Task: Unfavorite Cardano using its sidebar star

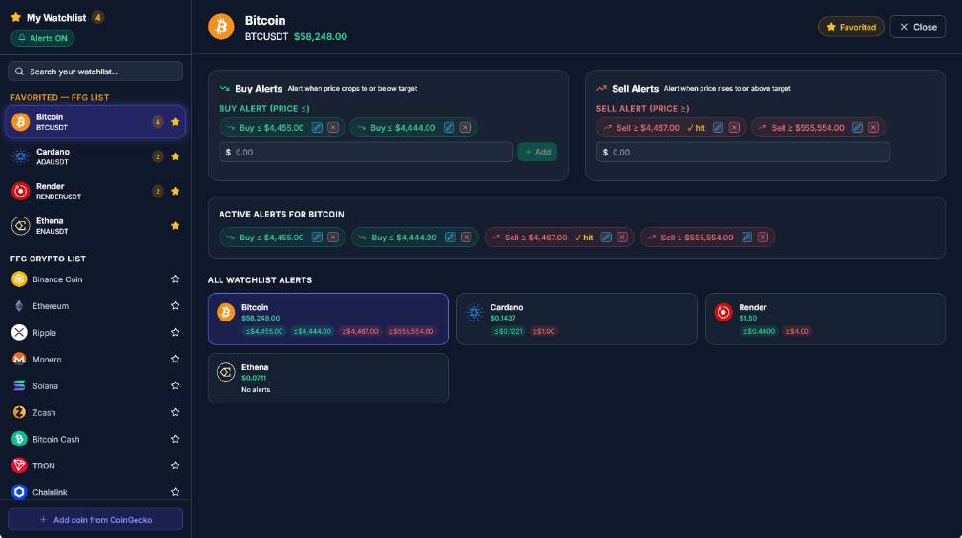Action: point(175,156)
